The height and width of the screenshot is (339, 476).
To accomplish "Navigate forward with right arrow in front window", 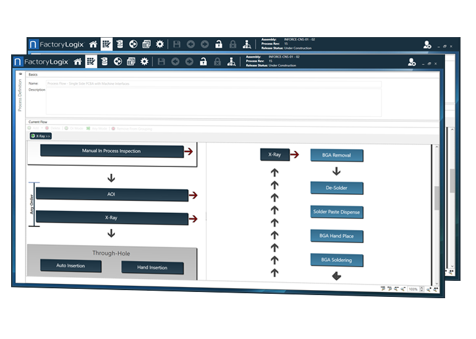I will [x=189, y=62].
